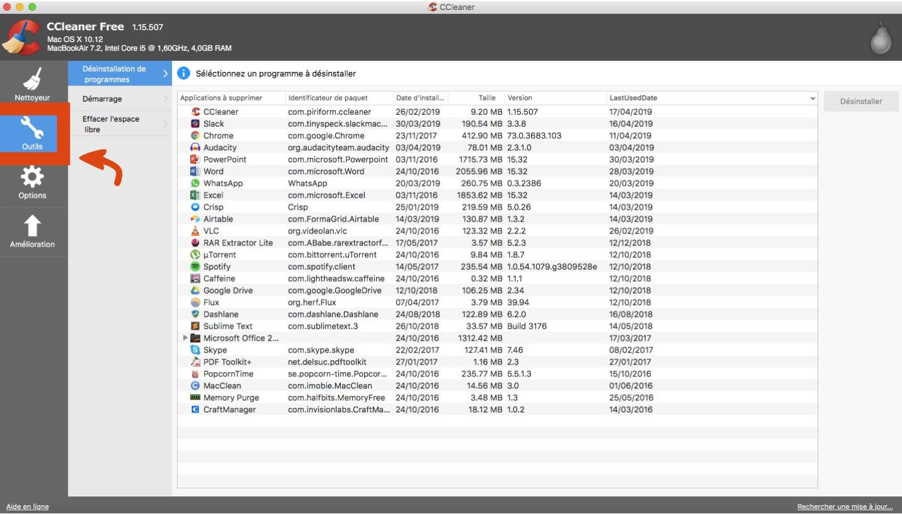Click the blue info icon
The width and height of the screenshot is (902, 514).
[x=183, y=73]
